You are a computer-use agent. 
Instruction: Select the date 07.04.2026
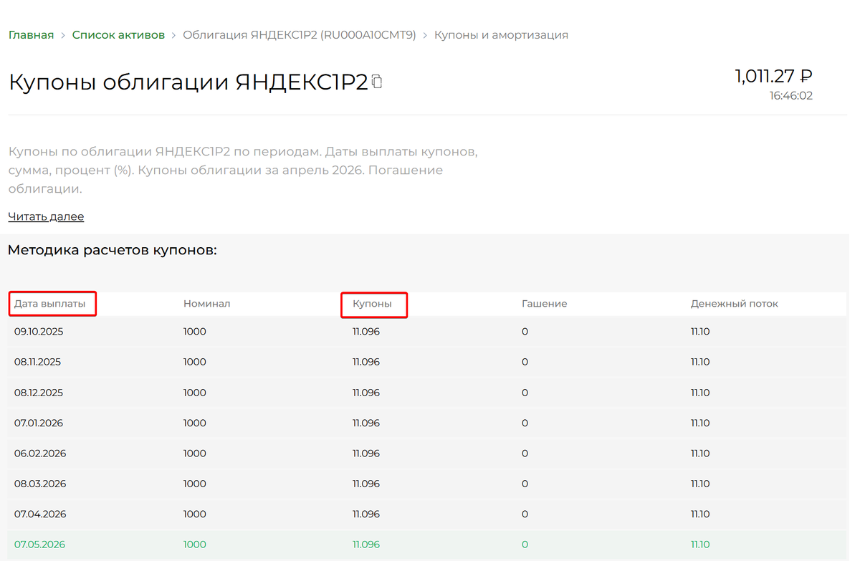click(40, 514)
